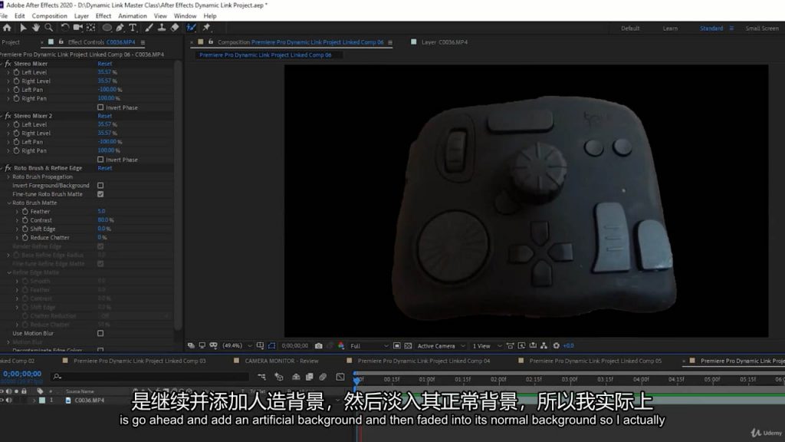Enable motion blur timeline icon
The height and width of the screenshot is (442, 785).
point(323,377)
